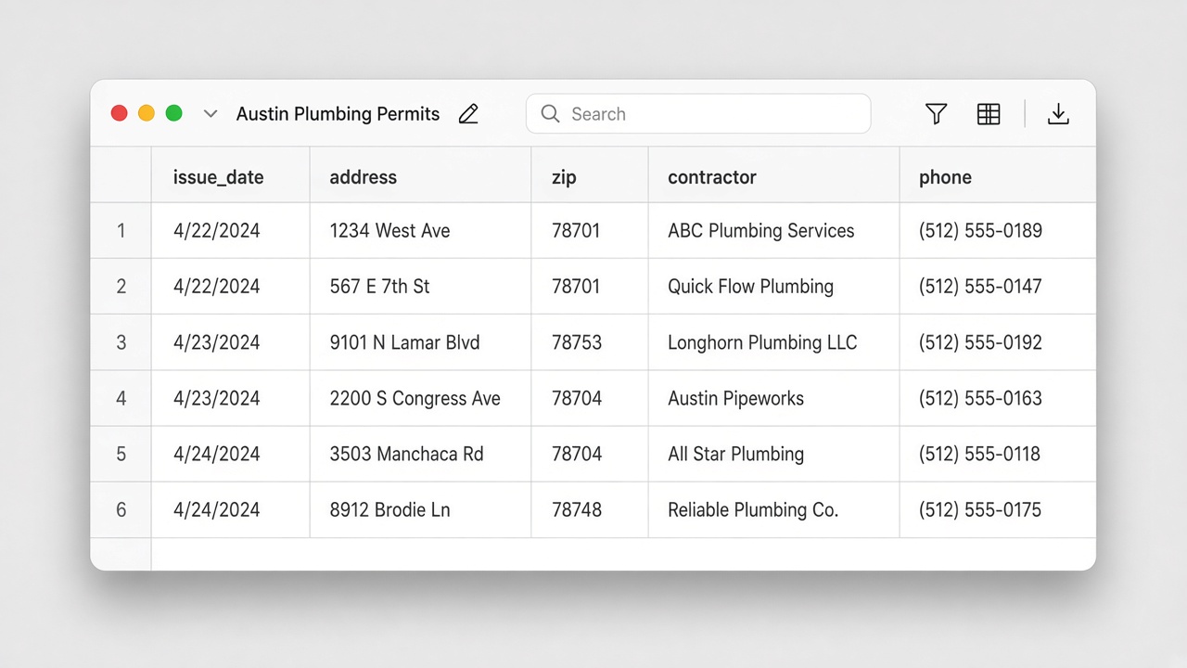Click the download icon
This screenshot has width=1187, height=668.
pyautogui.click(x=1058, y=114)
